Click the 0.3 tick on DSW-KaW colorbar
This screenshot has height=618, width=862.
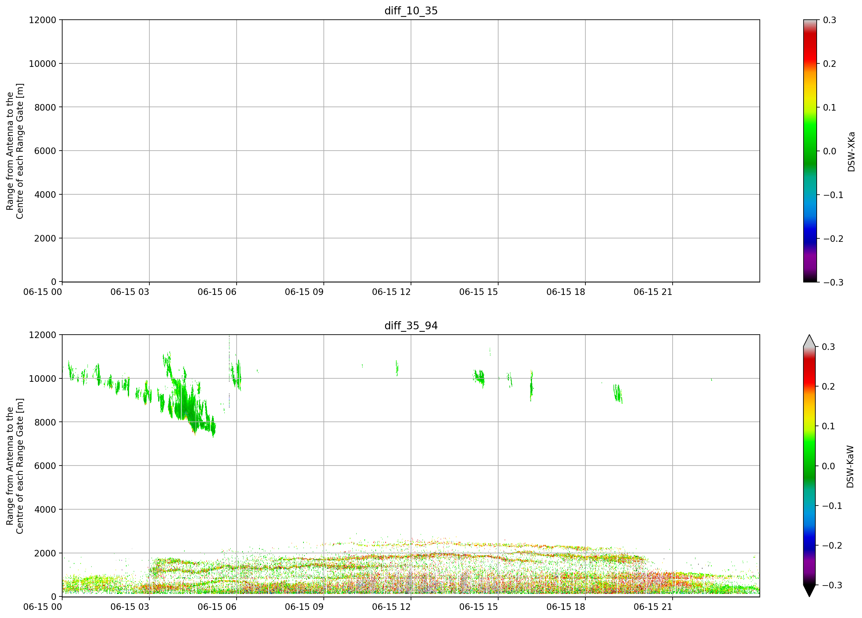[829, 347]
